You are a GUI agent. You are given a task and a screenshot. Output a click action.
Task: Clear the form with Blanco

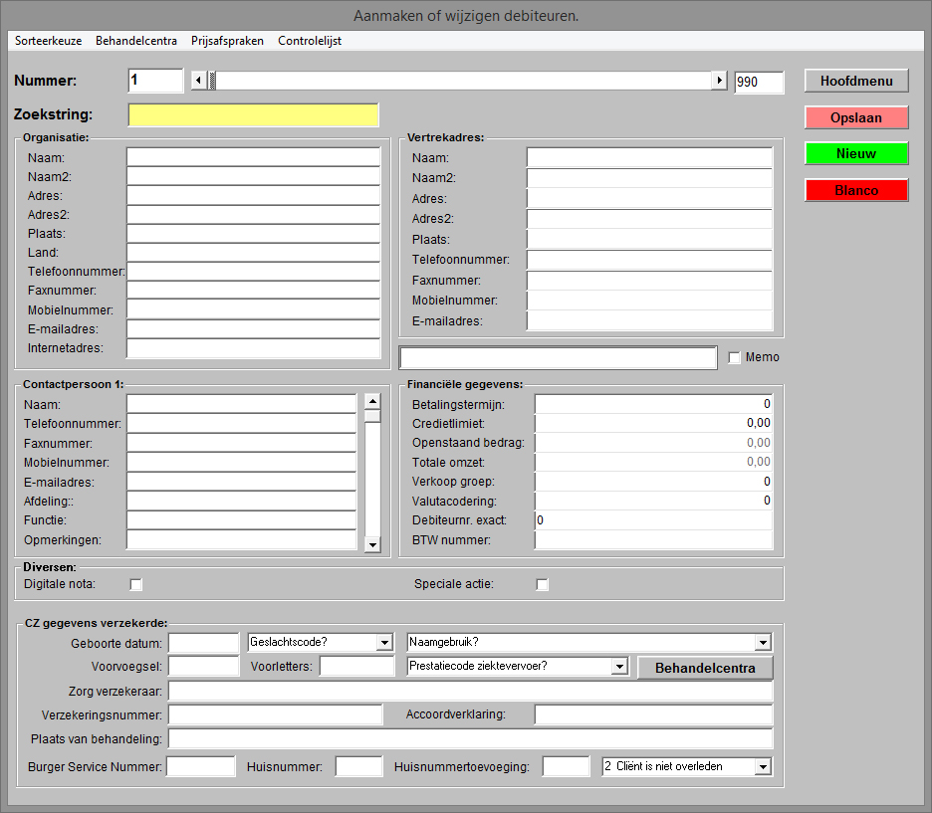click(x=856, y=191)
